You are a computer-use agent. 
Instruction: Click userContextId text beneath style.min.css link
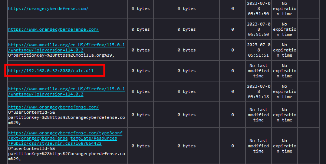pyautogui.click(x=32, y=148)
